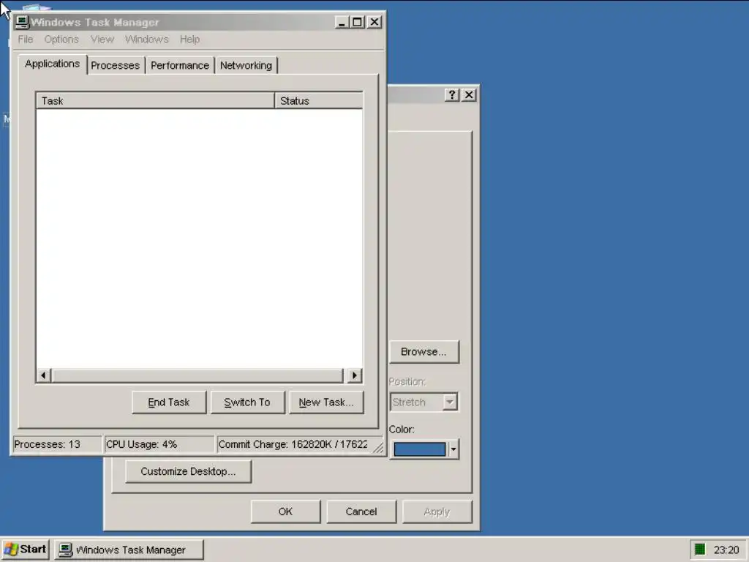Click the Task Manager resize grip
This screenshot has height=562, width=749.
click(378, 448)
